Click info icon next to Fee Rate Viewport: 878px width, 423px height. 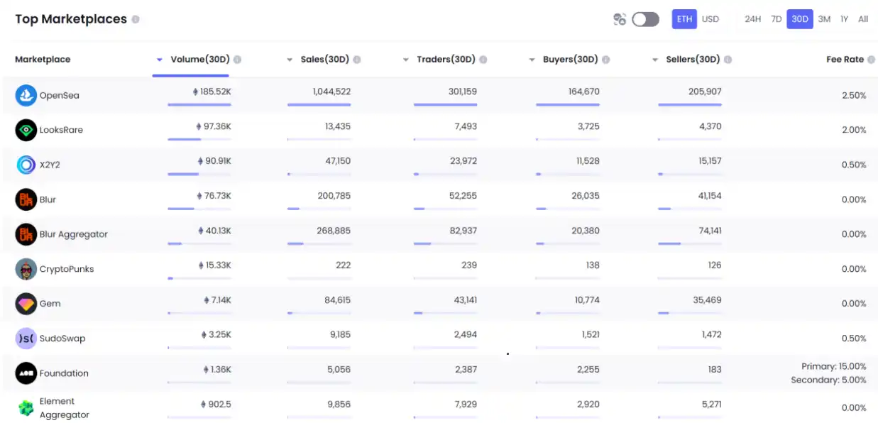872,60
